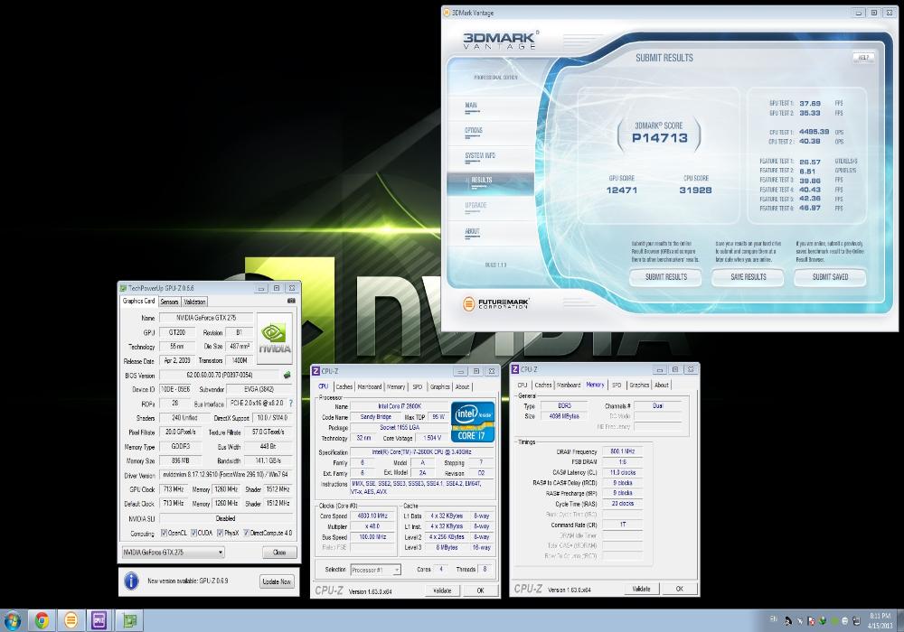Image resolution: width=904 pixels, height=632 pixels.
Task: Open the taskbar clock showing 8:11 PM
Action: (x=880, y=620)
